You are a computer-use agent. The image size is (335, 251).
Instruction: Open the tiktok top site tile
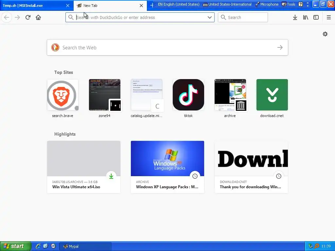click(188, 98)
